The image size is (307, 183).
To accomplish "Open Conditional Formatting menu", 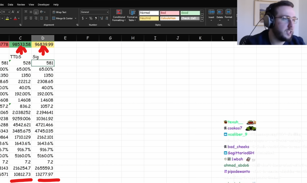I will [119, 15].
